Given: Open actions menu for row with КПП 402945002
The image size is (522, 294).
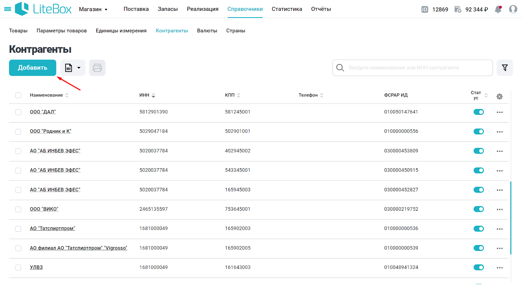Looking at the screenshot, I should point(499,151).
